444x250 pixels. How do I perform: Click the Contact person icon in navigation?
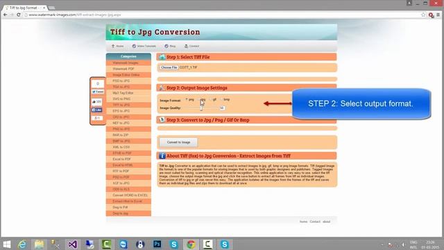click(x=186, y=46)
